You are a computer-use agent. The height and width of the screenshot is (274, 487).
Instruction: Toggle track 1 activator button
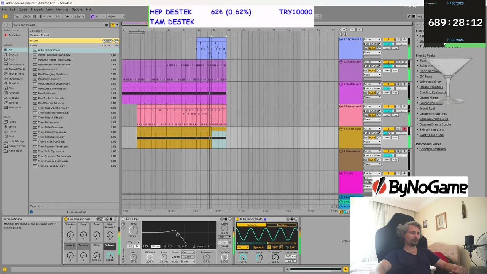388,40
